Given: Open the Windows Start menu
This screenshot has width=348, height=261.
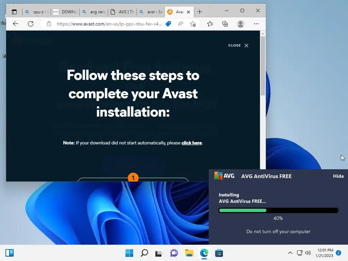Looking at the screenshot, I should 129,253.
